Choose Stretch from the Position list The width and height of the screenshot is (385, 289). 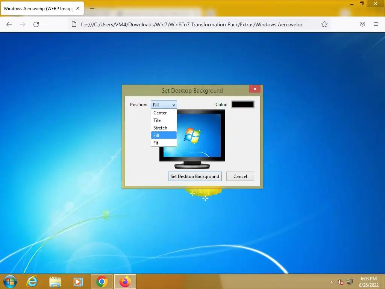tap(164, 128)
